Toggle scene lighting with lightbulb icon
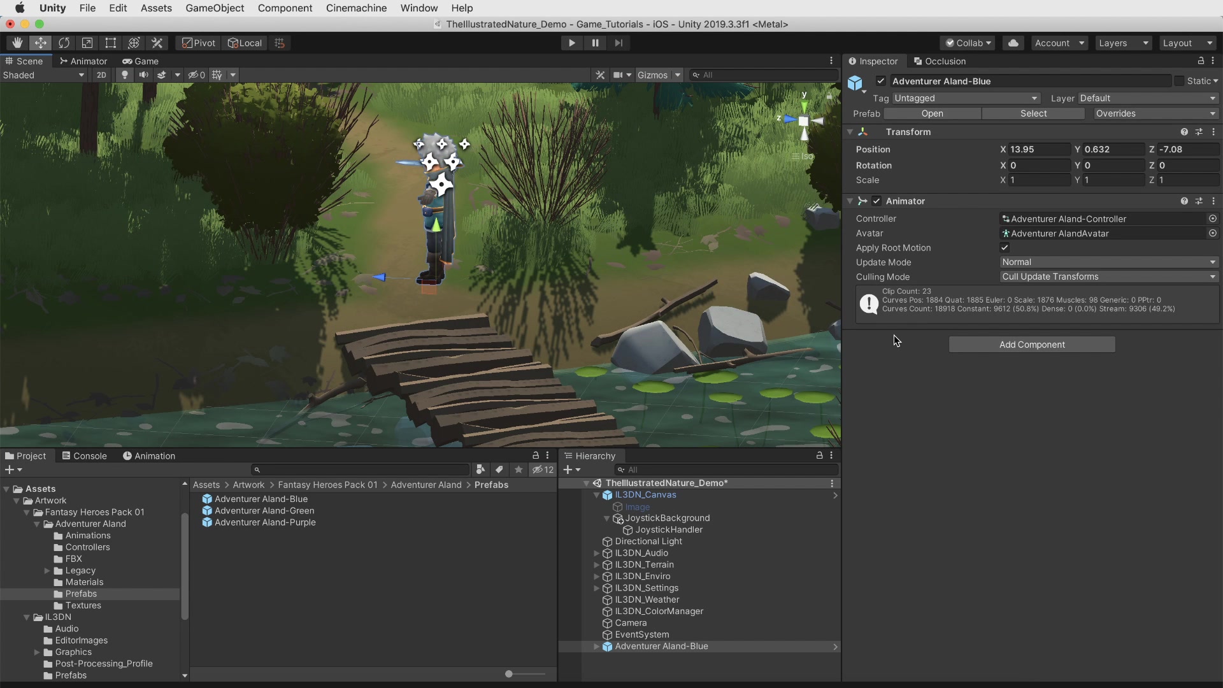The image size is (1223, 688). [125, 75]
